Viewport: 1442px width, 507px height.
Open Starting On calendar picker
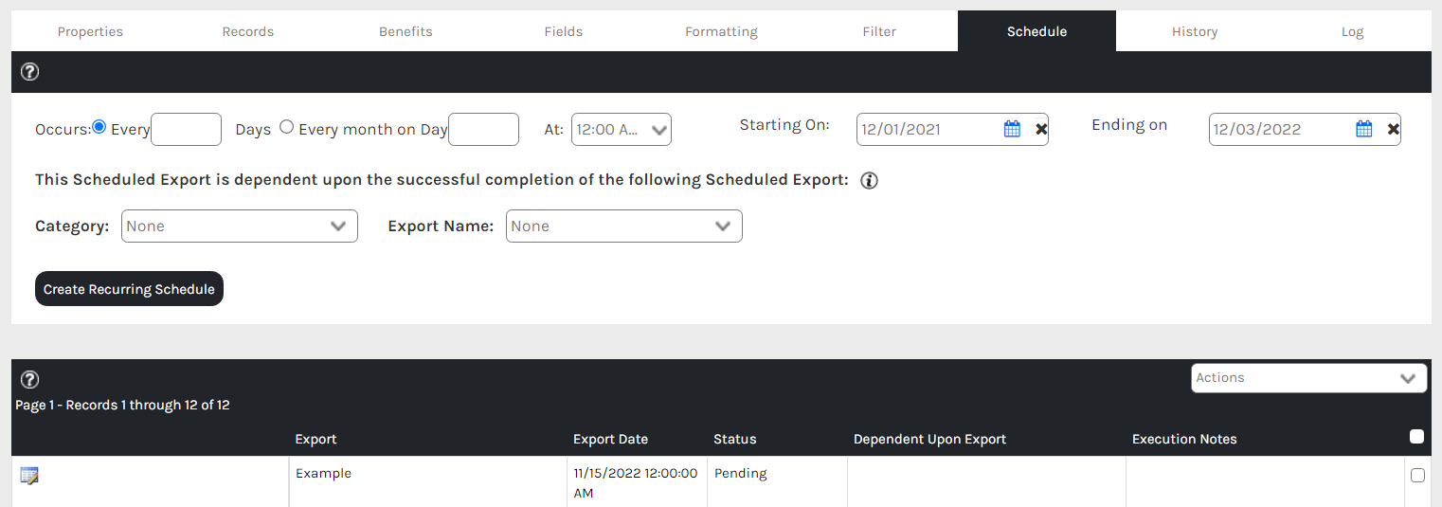[x=1012, y=129]
